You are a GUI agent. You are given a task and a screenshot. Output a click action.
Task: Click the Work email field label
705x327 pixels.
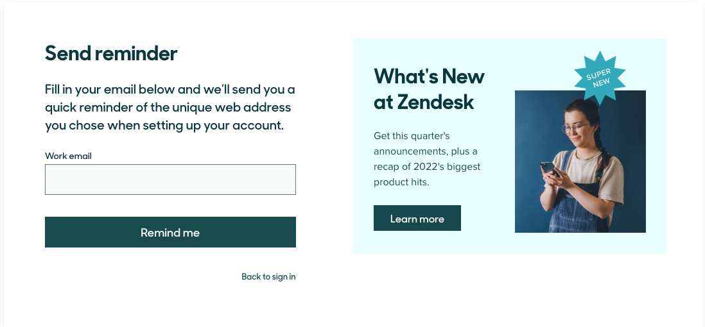[x=68, y=156]
